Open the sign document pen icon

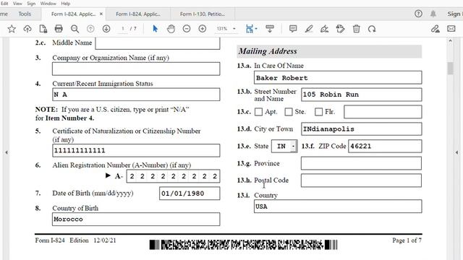(325, 29)
